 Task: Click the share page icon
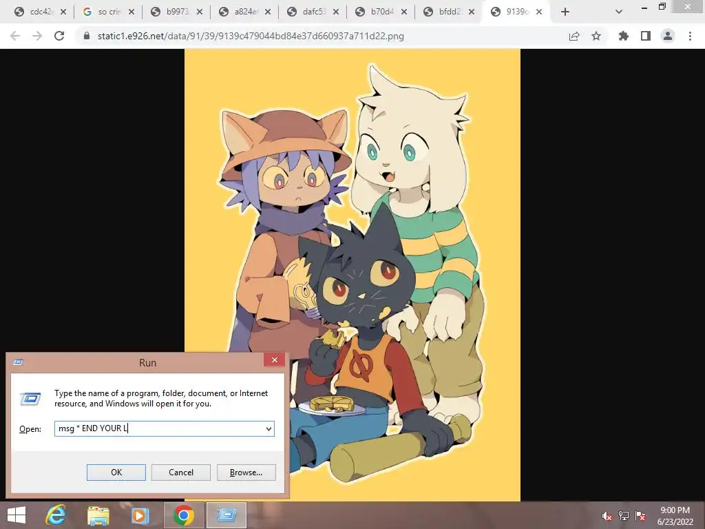pyautogui.click(x=574, y=36)
